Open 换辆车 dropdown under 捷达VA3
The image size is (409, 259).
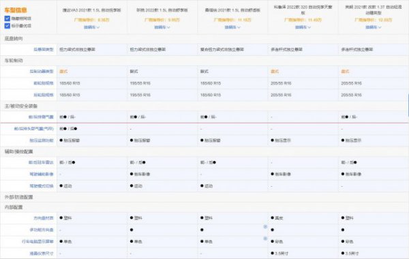(x=91, y=27)
